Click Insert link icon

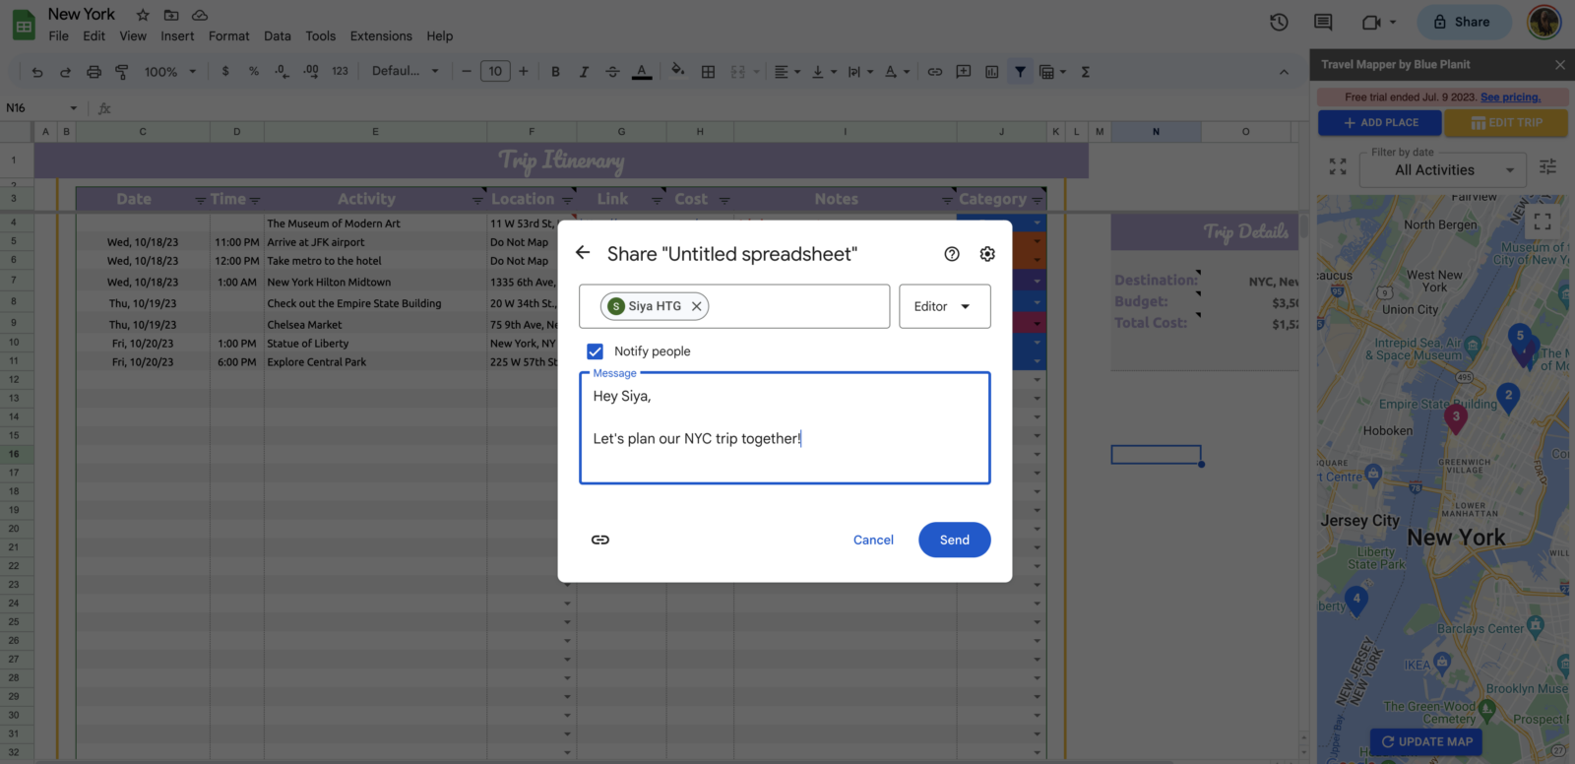935,72
